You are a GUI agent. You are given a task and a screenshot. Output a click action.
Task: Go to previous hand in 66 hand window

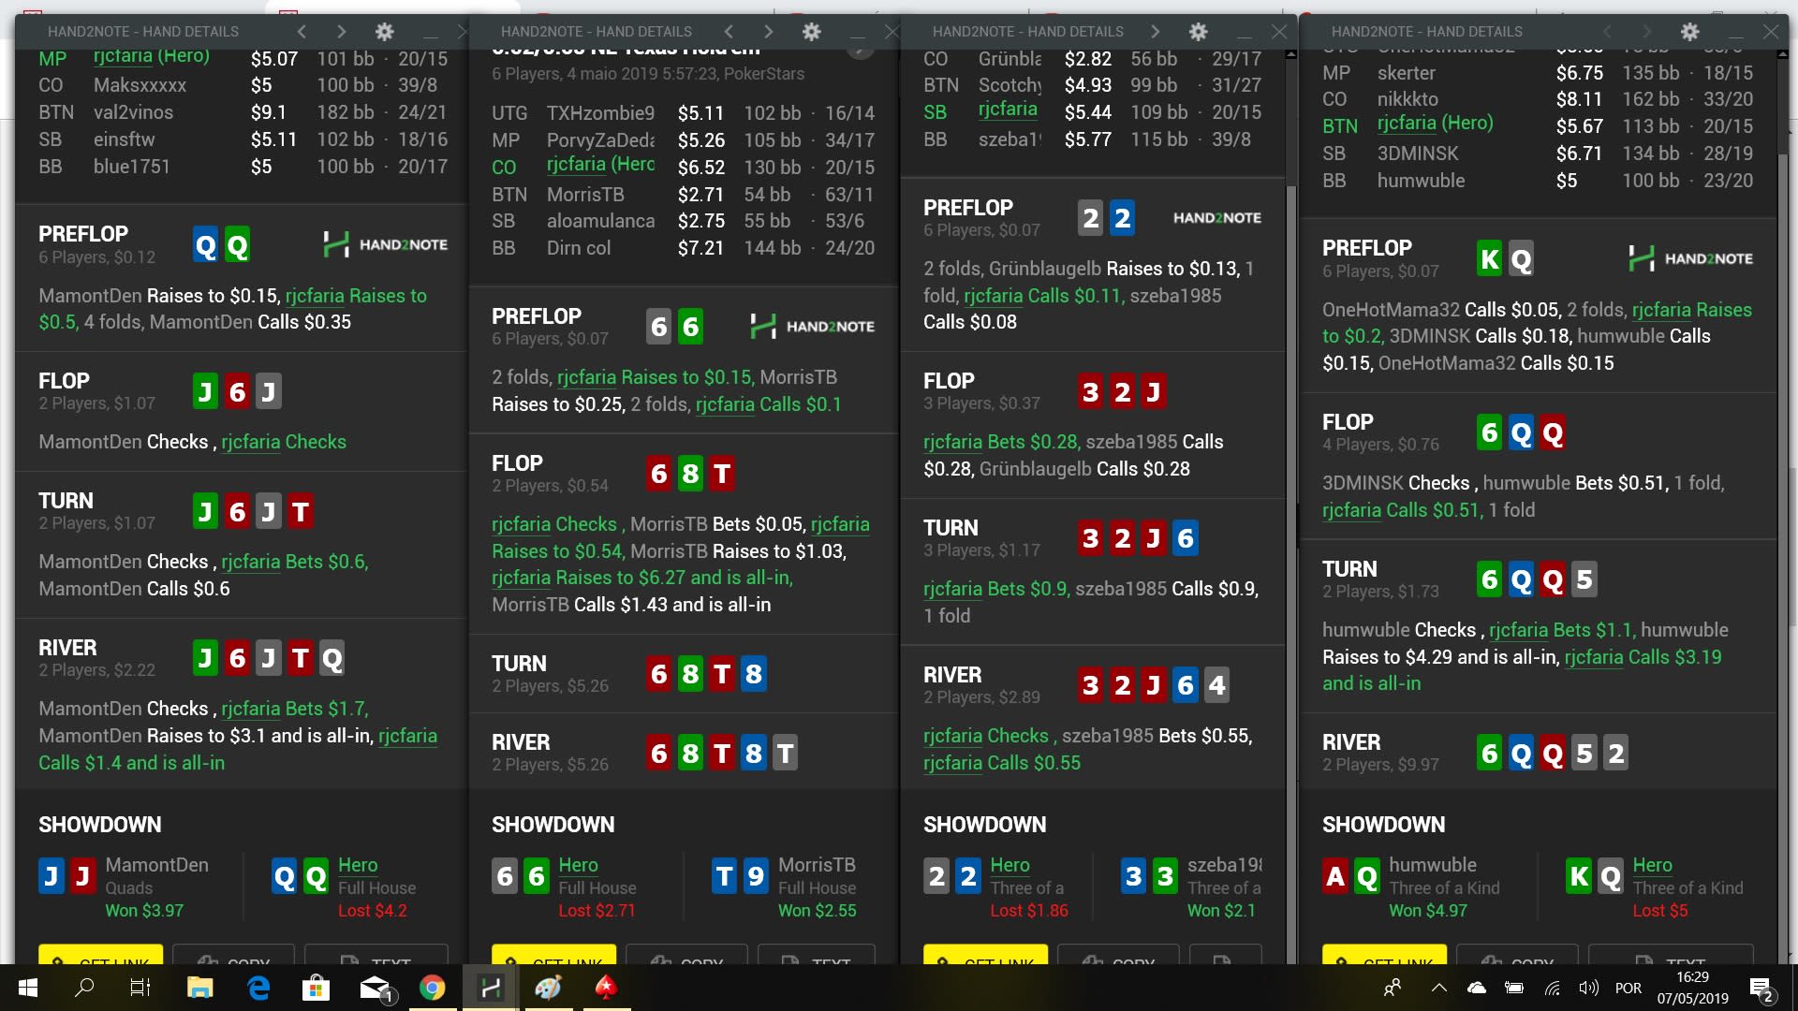tap(729, 31)
